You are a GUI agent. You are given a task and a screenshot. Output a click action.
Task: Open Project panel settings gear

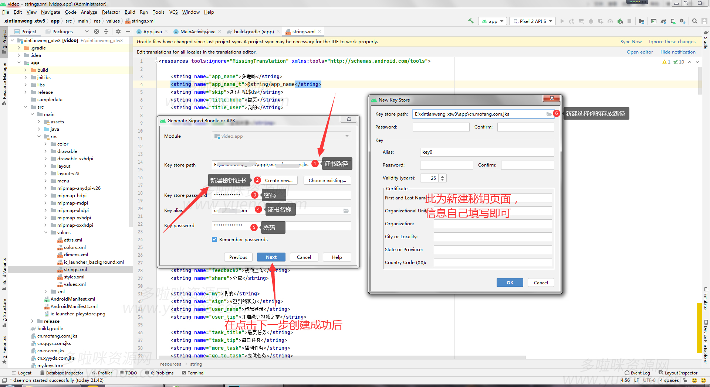coord(118,31)
